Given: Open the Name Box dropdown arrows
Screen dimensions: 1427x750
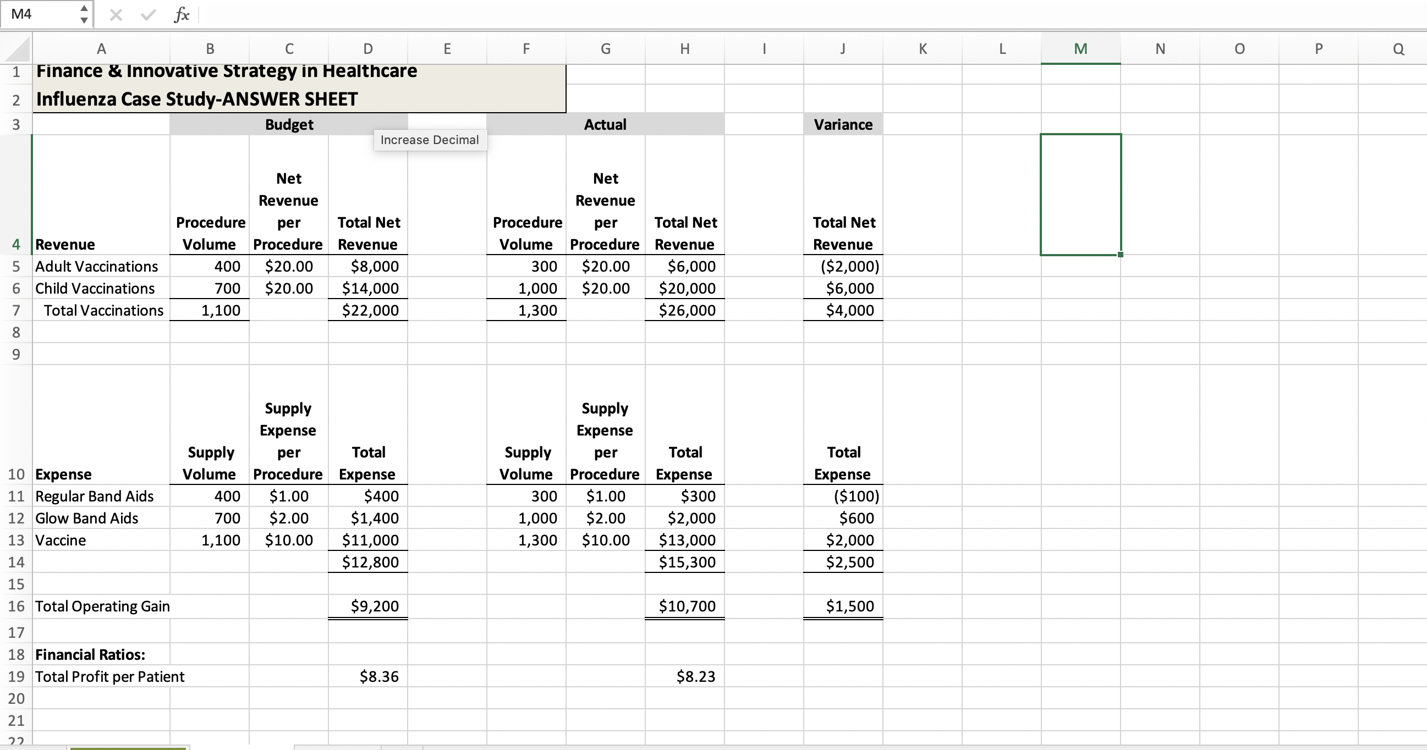Looking at the screenshot, I should point(84,14).
